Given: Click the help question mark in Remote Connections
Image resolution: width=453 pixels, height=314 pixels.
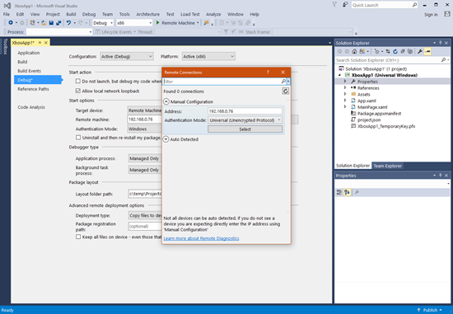Looking at the screenshot, I should pyautogui.click(x=268, y=72).
